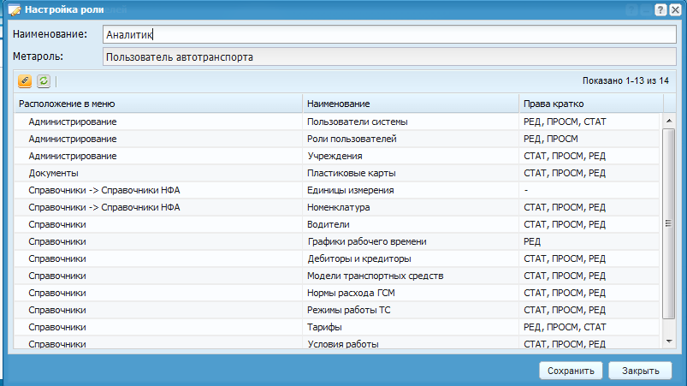Select the Модели транспортных средств row
Image resolution: width=687 pixels, height=386 pixels.
(336, 276)
